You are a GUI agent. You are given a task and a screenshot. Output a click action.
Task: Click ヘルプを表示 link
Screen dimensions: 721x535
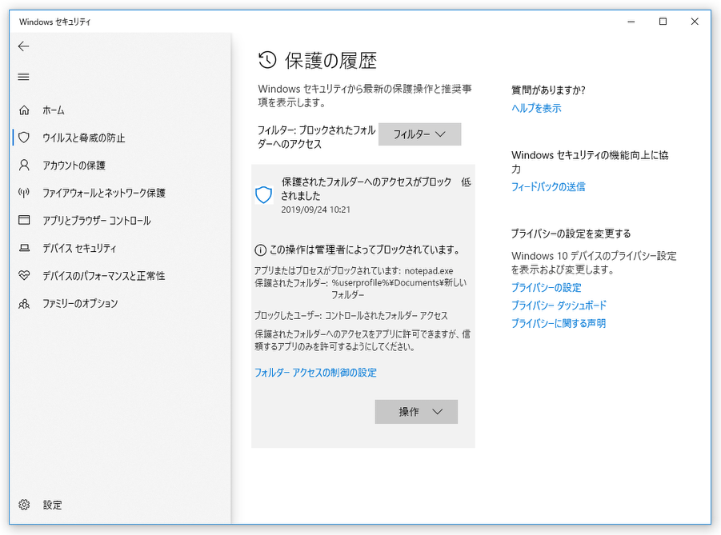pyautogui.click(x=536, y=108)
